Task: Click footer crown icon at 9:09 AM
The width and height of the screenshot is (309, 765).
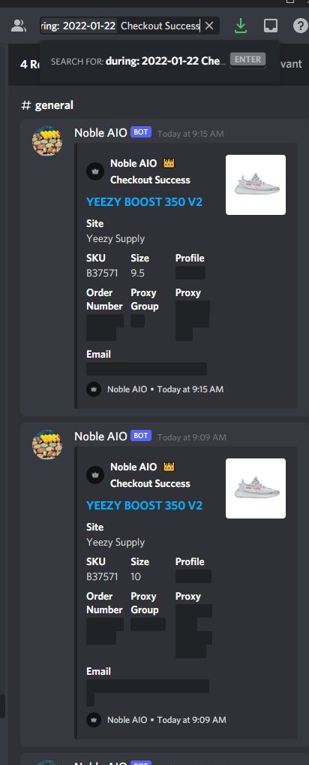Action: tap(94, 720)
